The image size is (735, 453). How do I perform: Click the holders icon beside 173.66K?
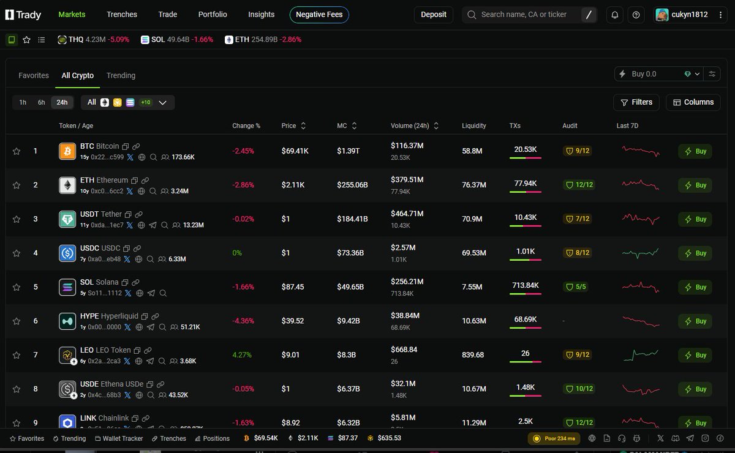point(164,157)
